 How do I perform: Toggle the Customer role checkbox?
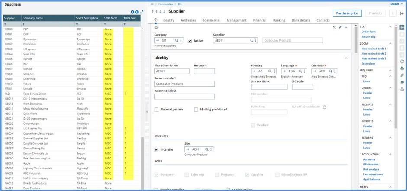[156, 175]
